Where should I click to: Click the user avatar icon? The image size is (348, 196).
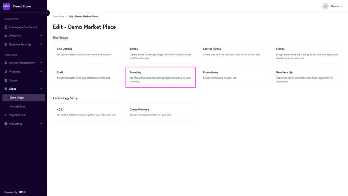(325, 6)
